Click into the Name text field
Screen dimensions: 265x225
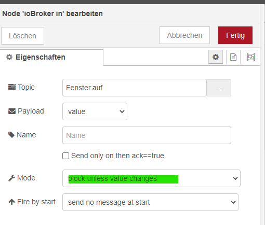point(147,135)
